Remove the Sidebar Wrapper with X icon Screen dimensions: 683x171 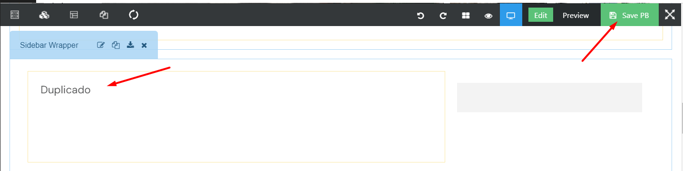point(144,45)
